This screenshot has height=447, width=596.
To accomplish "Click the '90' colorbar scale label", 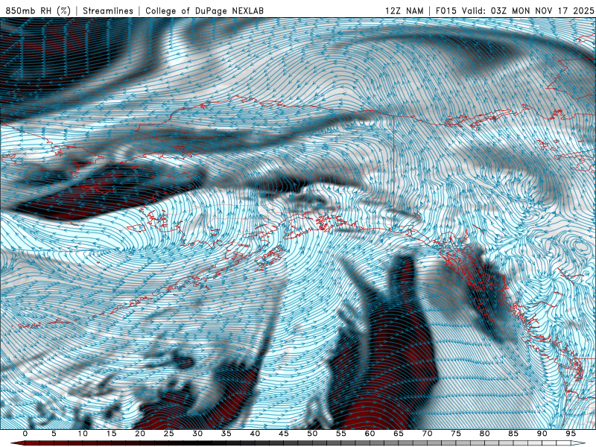I will click(542, 434).
